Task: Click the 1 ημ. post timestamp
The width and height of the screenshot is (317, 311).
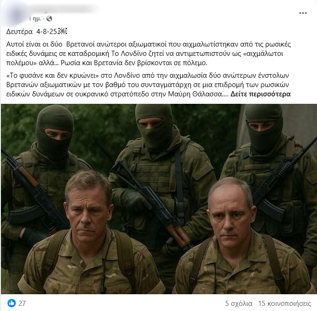Action: 35,19
